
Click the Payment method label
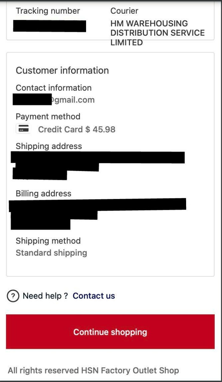(48, 117)
